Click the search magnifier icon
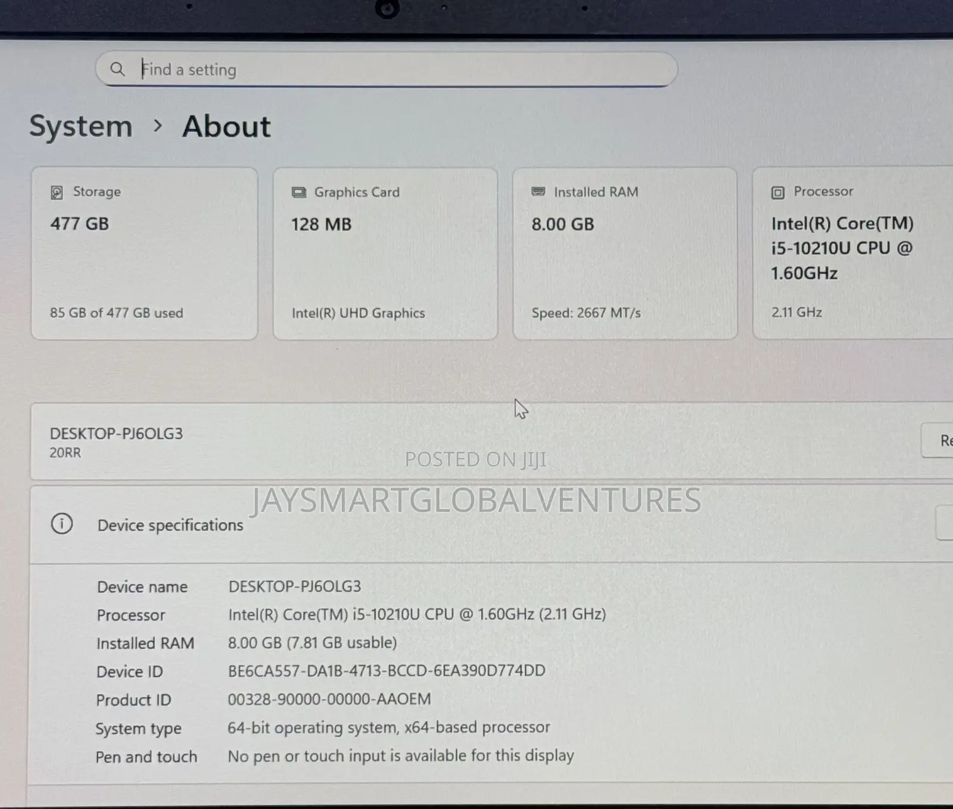The width and height of the screenshot is (953, 809). pyautogui.click(x=117, y=70)
